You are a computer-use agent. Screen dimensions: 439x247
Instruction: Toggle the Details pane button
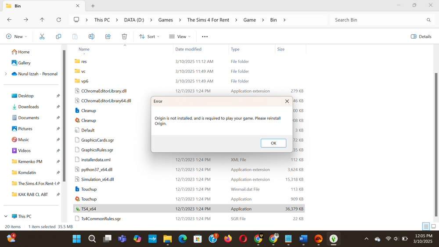421,36
